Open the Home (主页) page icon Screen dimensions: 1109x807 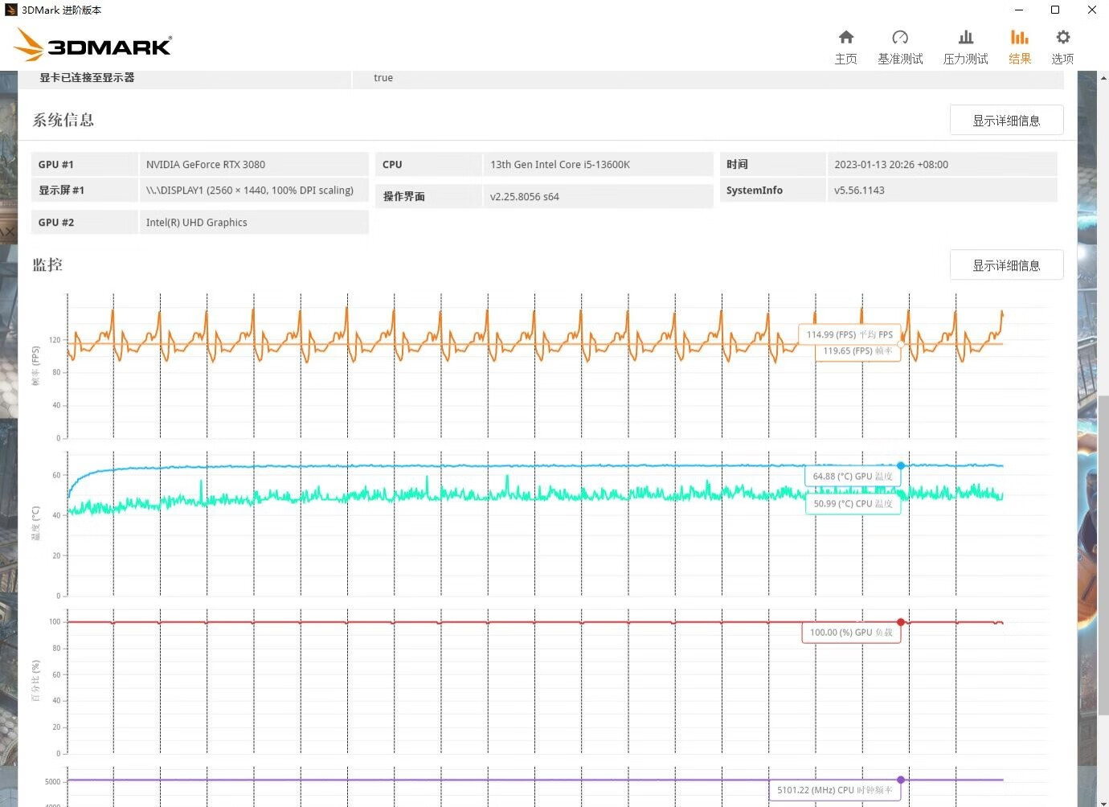click(x=845, y=37)
